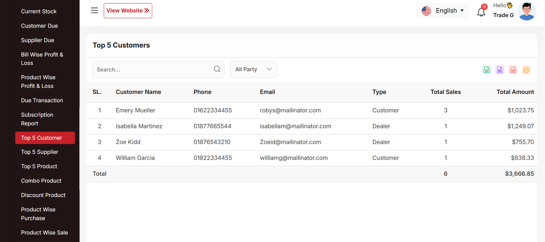The height and width of the screenshot is (242, 545).
Task: Click the search magnifier icon
Action: tap(217, 69)
